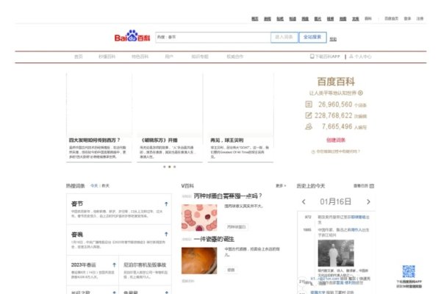Click the black-and-white historical portrait photo
441x294 pixels.
tap(336, 253)
